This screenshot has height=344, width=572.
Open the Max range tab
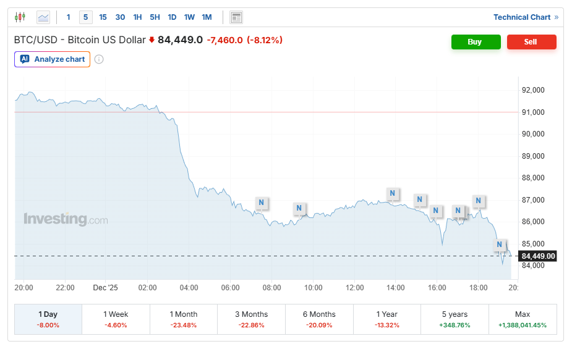pos(523,319)
